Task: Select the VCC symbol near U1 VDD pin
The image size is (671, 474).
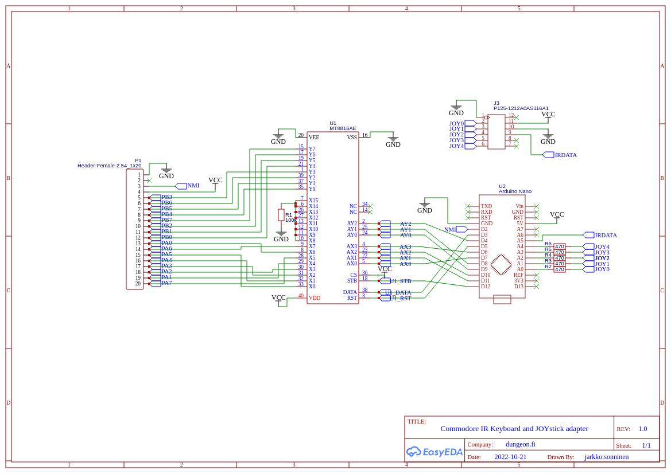Action: 278,300
